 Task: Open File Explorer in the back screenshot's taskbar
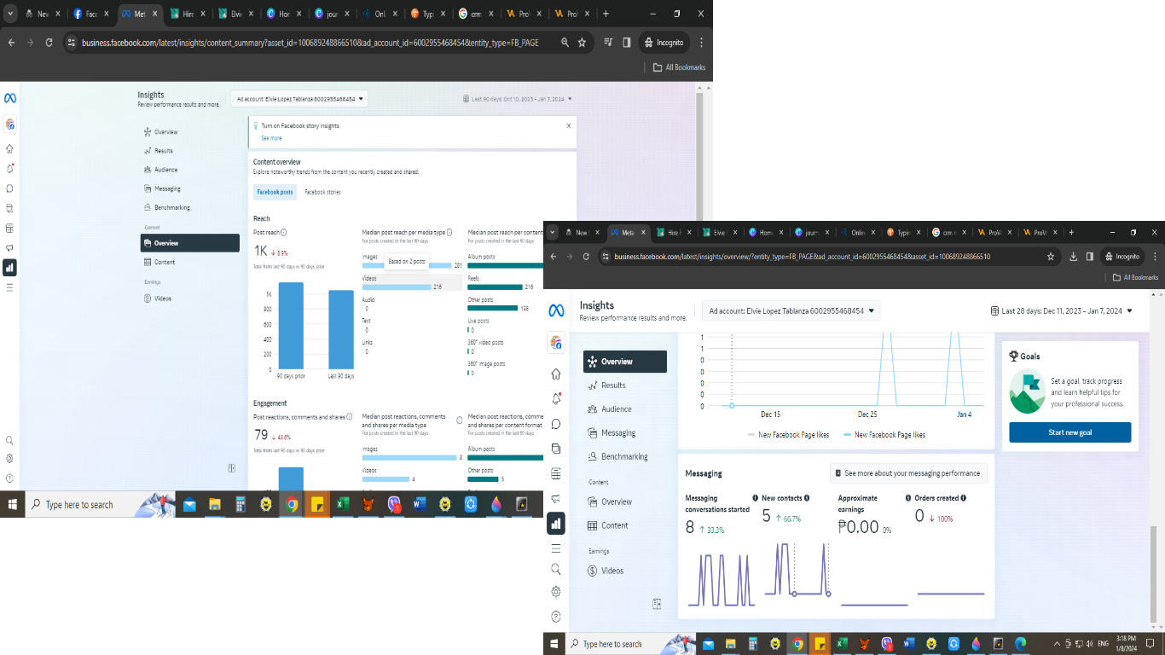215,504
